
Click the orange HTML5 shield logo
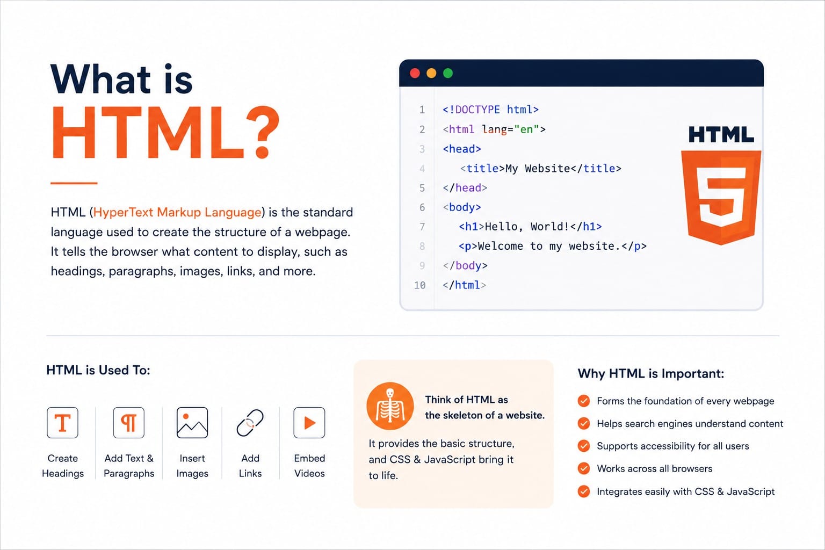tap(721, 198)
